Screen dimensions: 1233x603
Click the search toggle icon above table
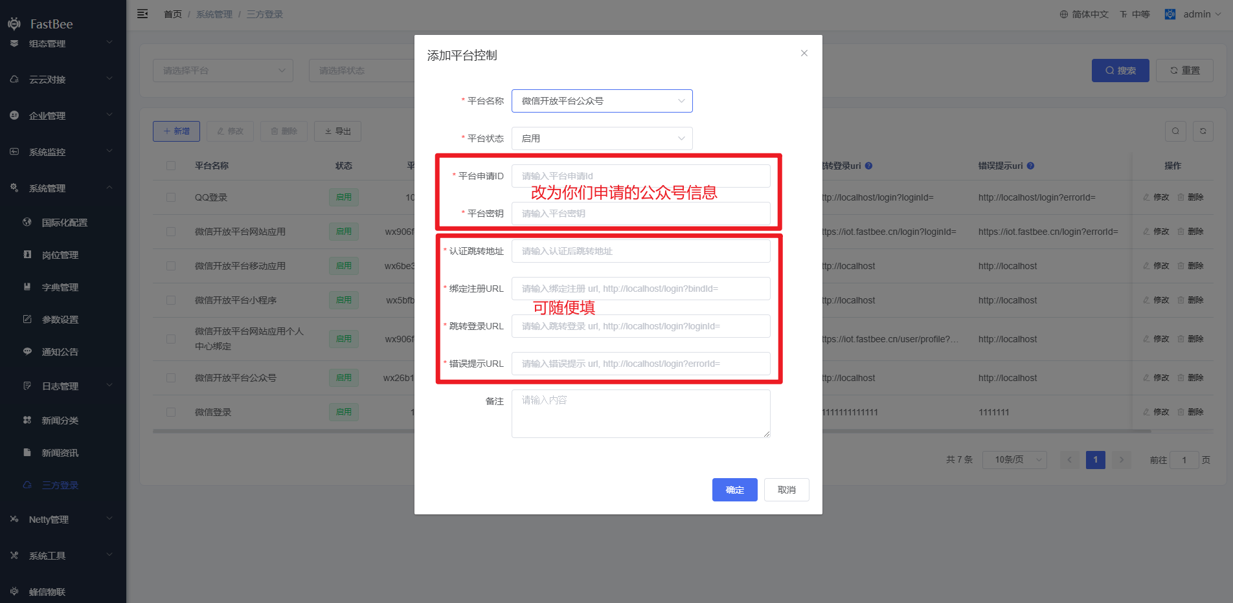pos(1175,131)
